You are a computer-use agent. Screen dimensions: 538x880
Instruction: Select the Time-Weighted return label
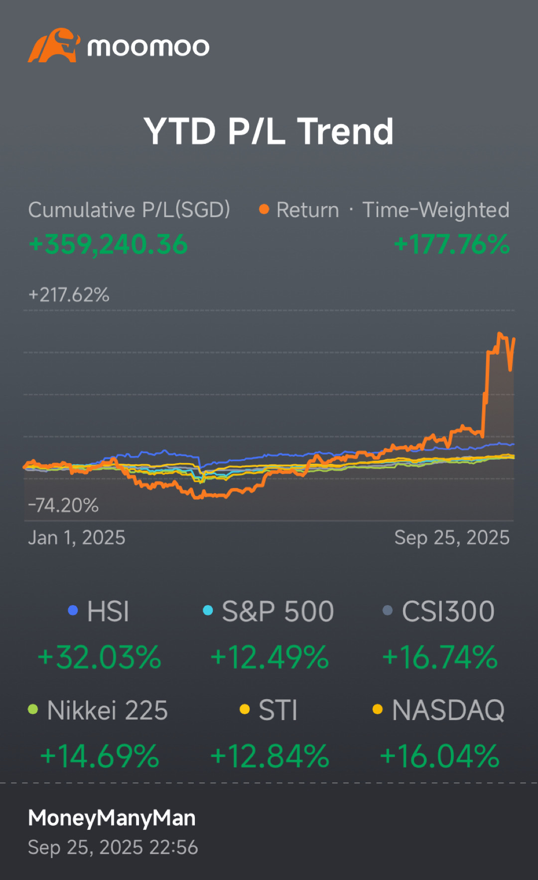click(x=435, y=210)
